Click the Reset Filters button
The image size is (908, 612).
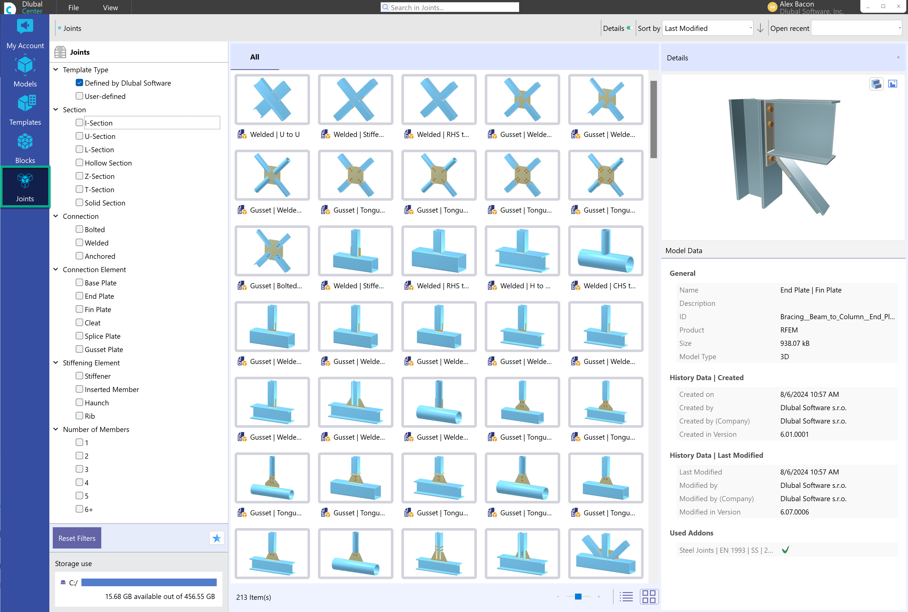pos(77,539)
